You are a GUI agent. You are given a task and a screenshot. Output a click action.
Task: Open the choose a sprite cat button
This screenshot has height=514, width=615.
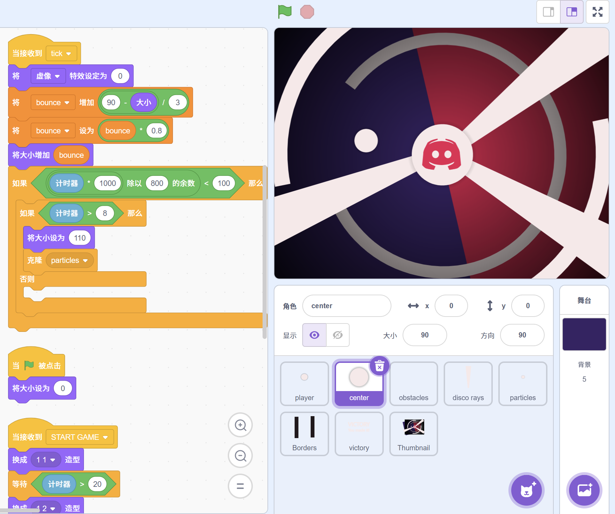point(526,490)
